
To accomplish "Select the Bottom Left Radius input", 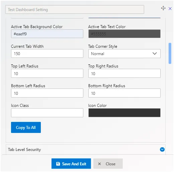I will [x=47, y=93].
